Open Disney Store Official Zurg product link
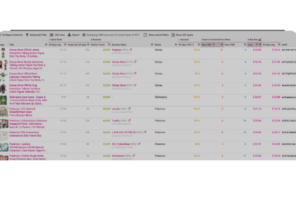 25,89
